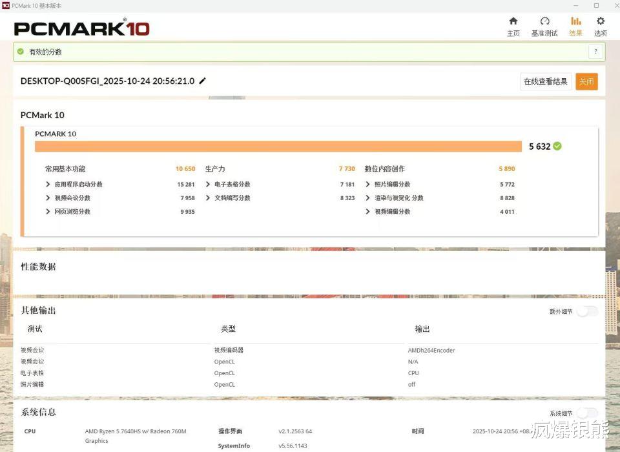Click the orange PCMark 10 score bar
620x452 pixels.
click(x=278, y=147)
